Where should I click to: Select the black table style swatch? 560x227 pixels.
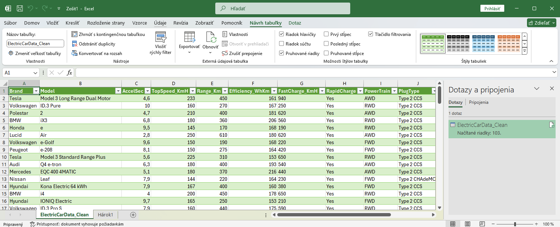click(x=458, y=43)
